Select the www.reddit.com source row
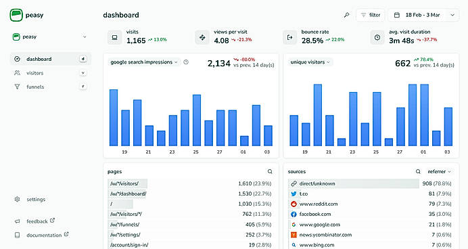 (x=371, y=204)
